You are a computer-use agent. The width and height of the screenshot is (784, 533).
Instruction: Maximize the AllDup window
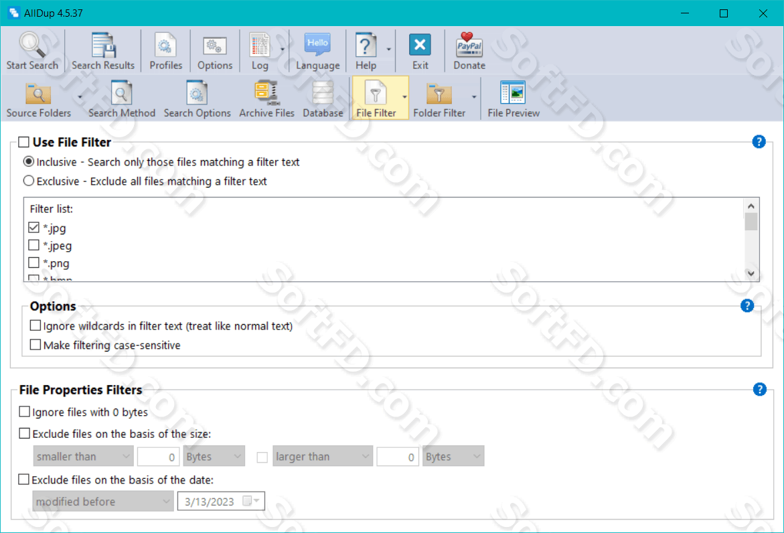[724, 13]
